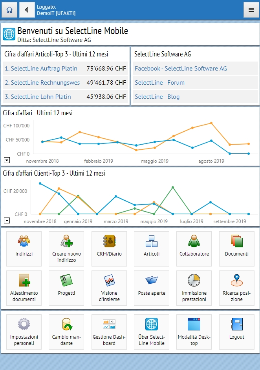Viewport: 260px width, 370px height.
Task: Open the Collaboratore tile
Action: [194, 249]
